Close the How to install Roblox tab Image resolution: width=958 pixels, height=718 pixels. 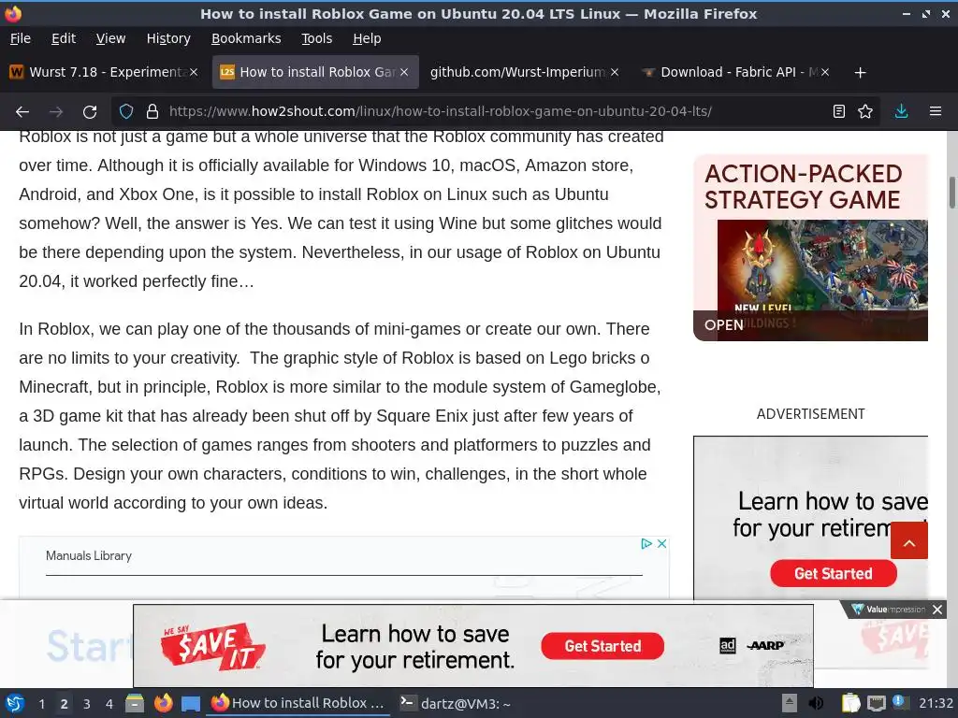tap(404, 72)
